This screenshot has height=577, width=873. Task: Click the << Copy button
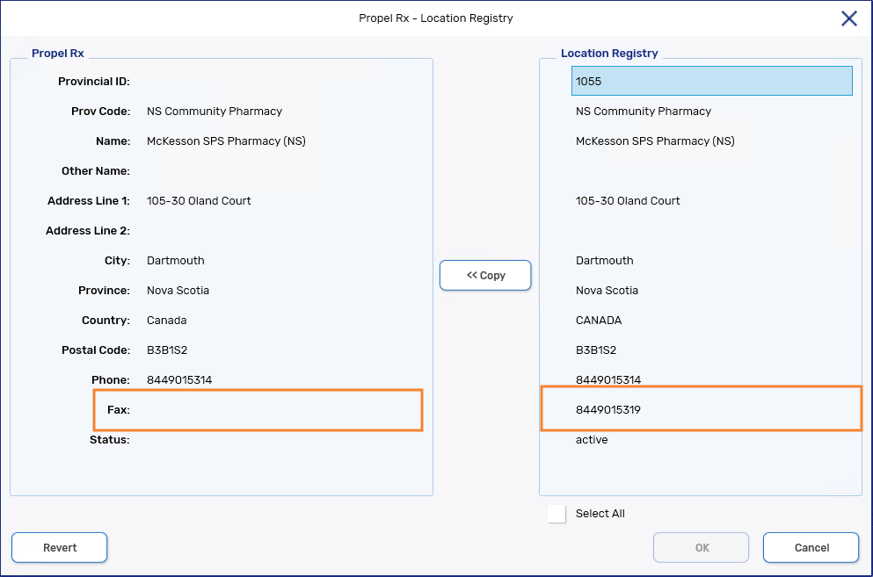click(x=485, y=275)
